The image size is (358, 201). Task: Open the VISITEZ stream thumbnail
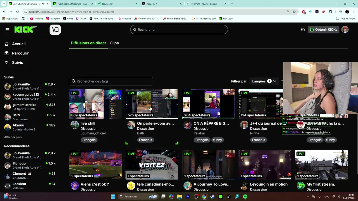tap(152, 165)
